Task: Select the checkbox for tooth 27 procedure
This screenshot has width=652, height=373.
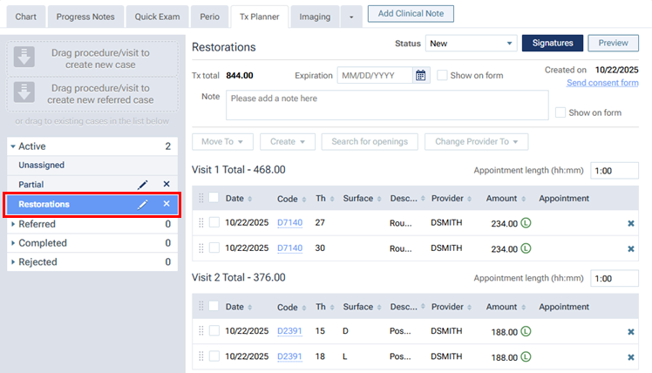Action: (x=214, y=222)
